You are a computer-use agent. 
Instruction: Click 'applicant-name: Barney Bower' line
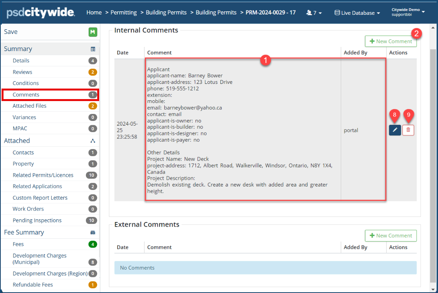(x=185, y=76)
